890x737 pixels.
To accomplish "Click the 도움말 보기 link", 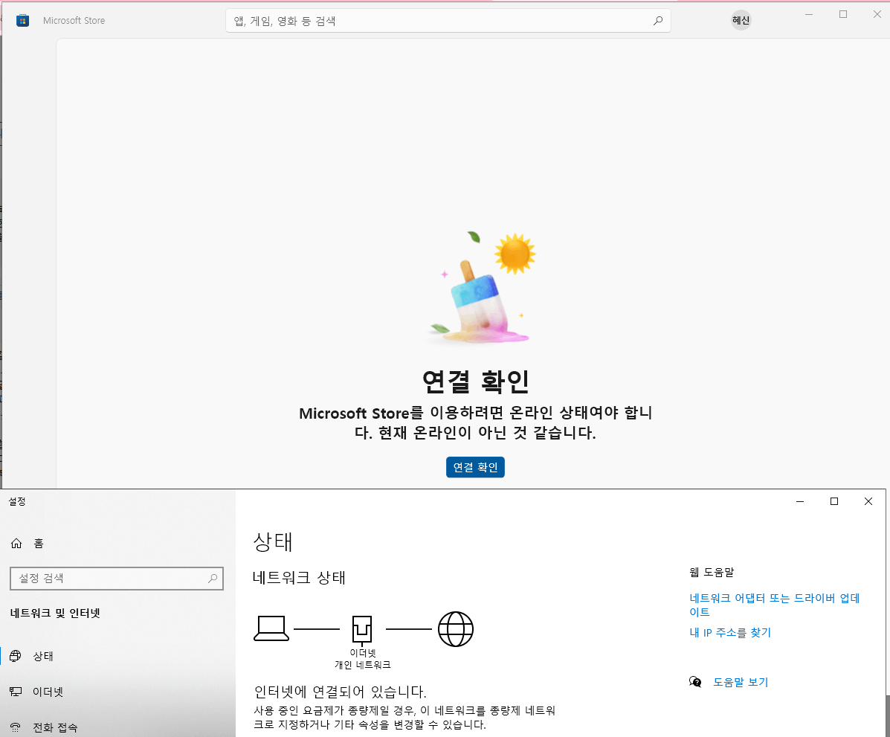I will 741,681.
